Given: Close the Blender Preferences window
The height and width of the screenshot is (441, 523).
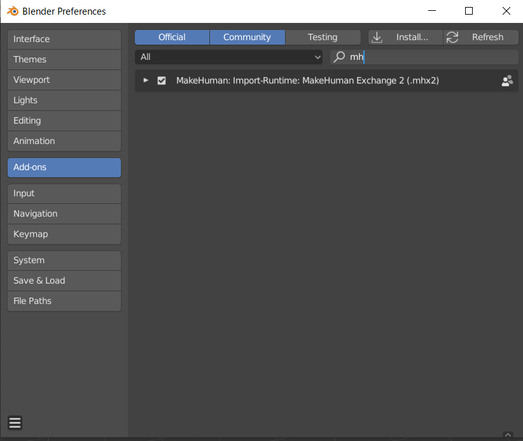Looking at the screenshot, I should point(506,11).
